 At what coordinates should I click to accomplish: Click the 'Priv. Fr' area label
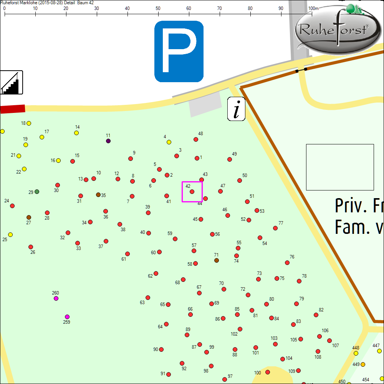click(359, 205)
